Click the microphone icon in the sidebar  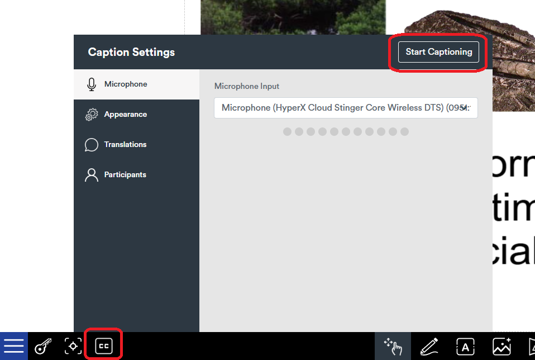(91, 84)
